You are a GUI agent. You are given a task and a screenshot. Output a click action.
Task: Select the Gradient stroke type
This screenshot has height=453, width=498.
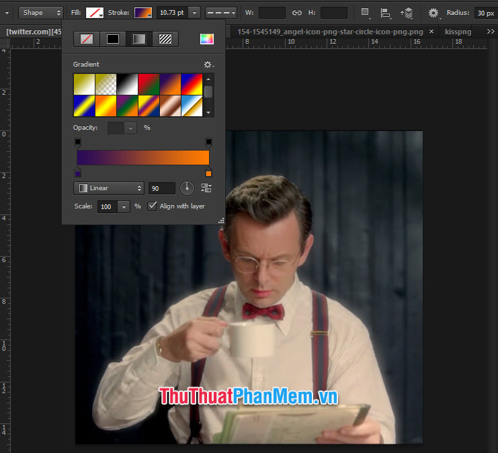coord(139,39)
